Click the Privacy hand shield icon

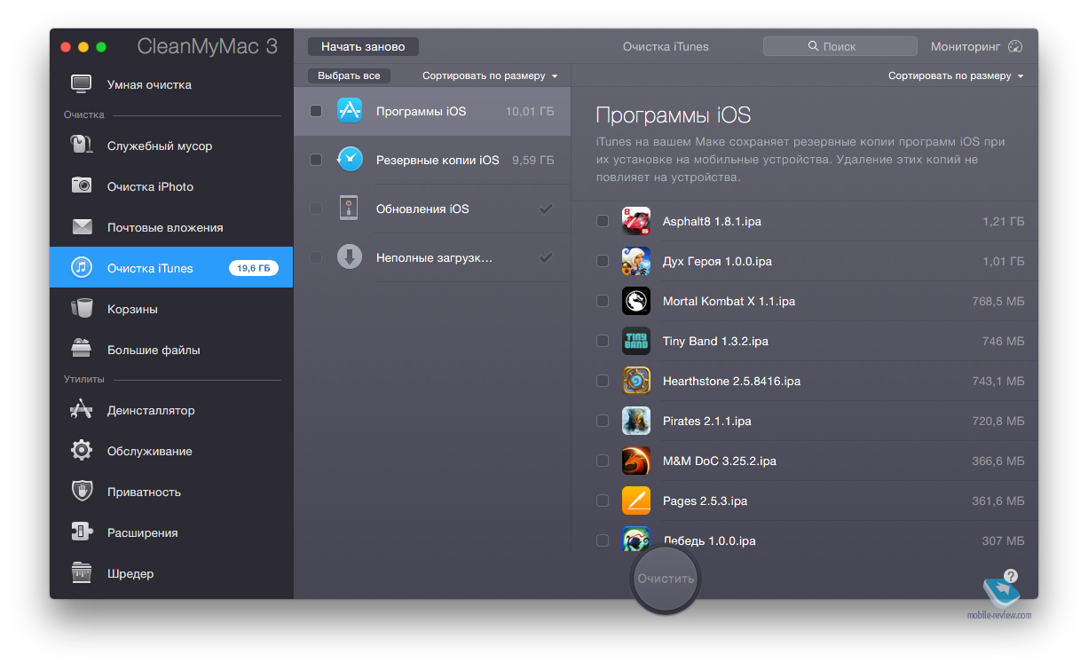(x=82, y=492)
